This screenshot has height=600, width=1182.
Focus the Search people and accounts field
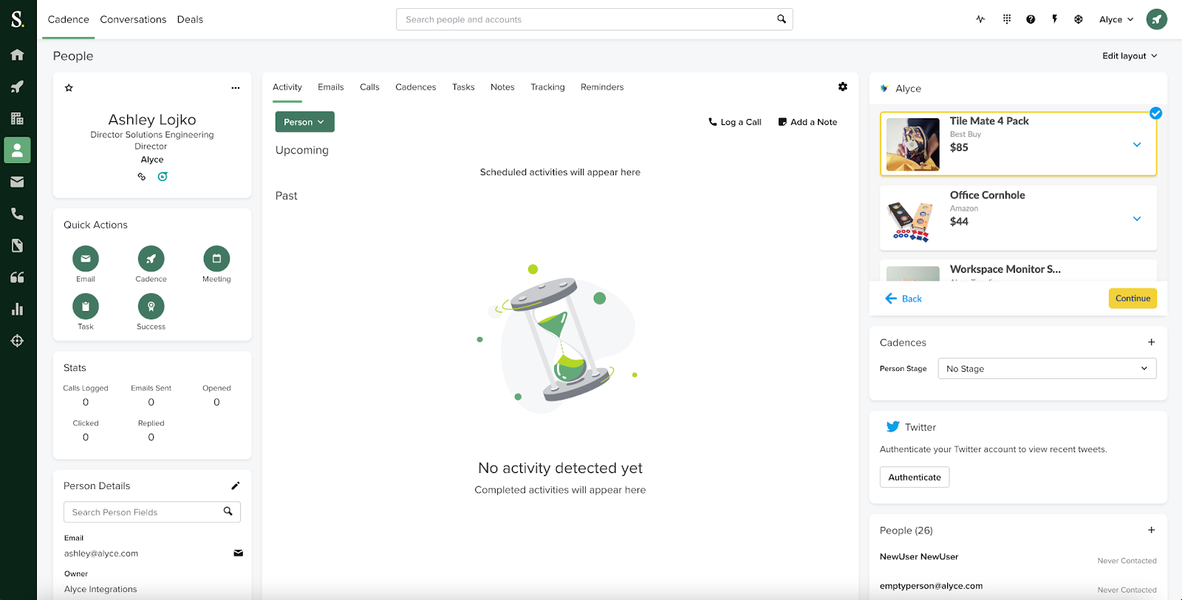(x=595, y=19)
